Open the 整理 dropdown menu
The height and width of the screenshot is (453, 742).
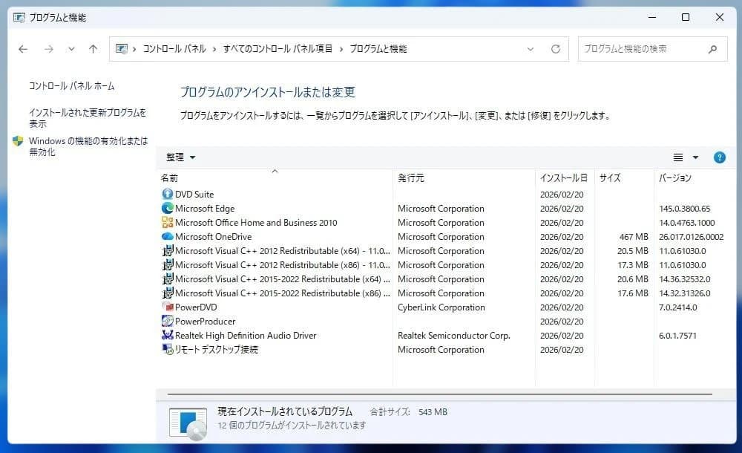coord(180,157)
